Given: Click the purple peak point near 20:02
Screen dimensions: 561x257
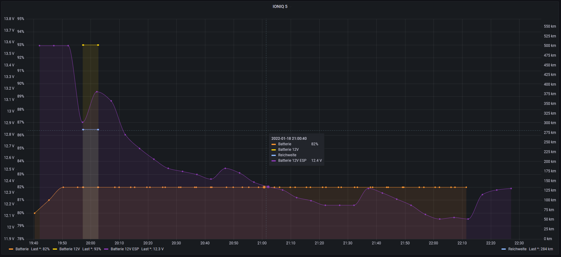Looking at the screenshot, I should coord(97,92).
